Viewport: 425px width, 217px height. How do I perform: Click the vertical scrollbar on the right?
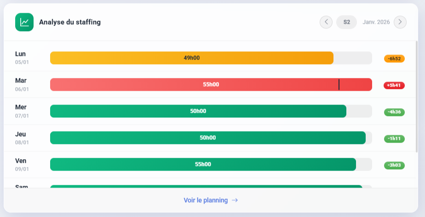(417, 96)
